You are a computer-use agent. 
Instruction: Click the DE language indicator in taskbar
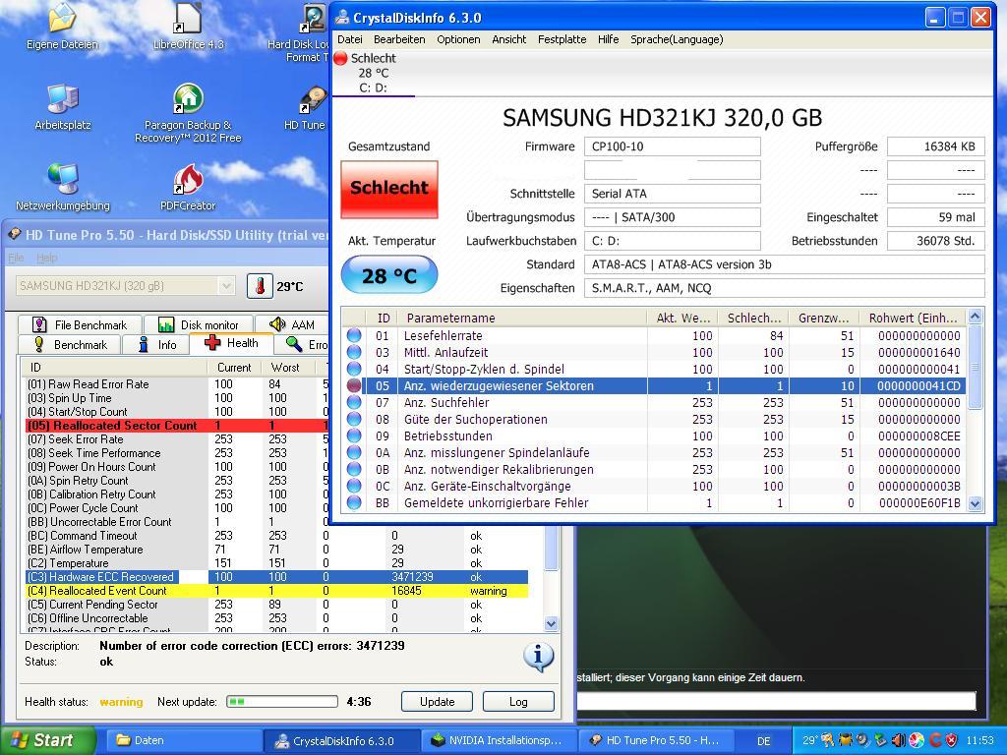pyautogui.click(x=763, y=740)
